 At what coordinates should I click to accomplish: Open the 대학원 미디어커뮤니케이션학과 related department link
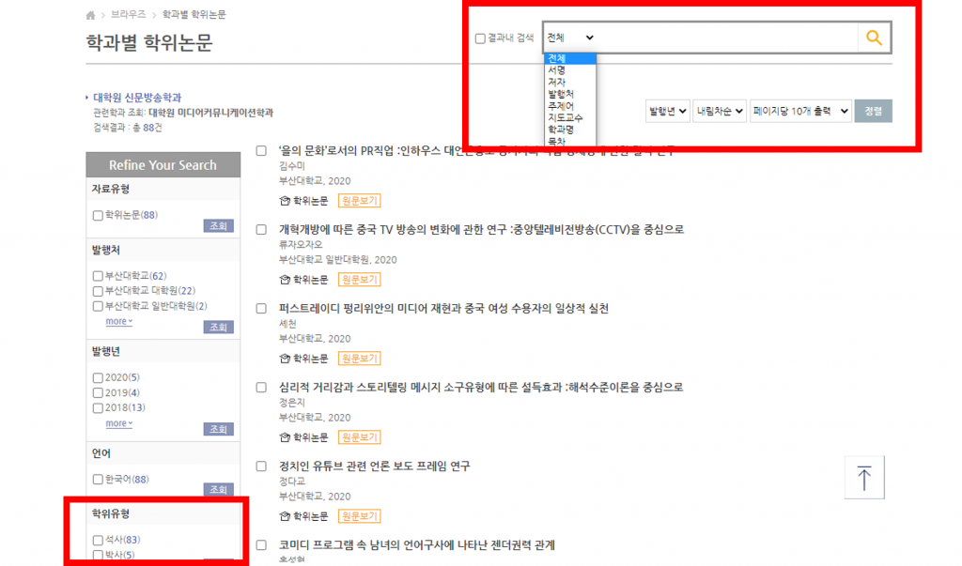click(x=210, y=113)
